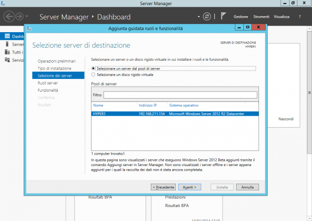This screenshot has width=312, height=221.
Task: Go to Operazioni preliminari step
Action: (x=57, y=61)
